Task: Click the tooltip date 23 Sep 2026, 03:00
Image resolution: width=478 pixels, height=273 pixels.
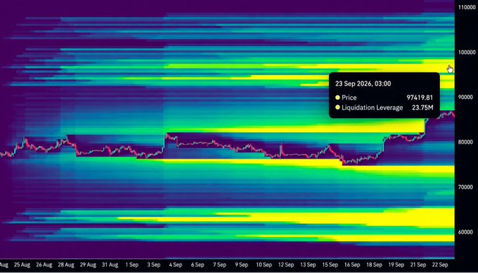Action: point(363,84)
